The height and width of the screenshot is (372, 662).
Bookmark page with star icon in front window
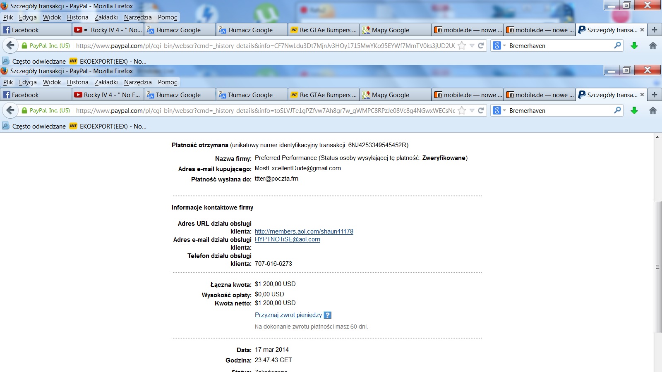[x=462, y=110]
